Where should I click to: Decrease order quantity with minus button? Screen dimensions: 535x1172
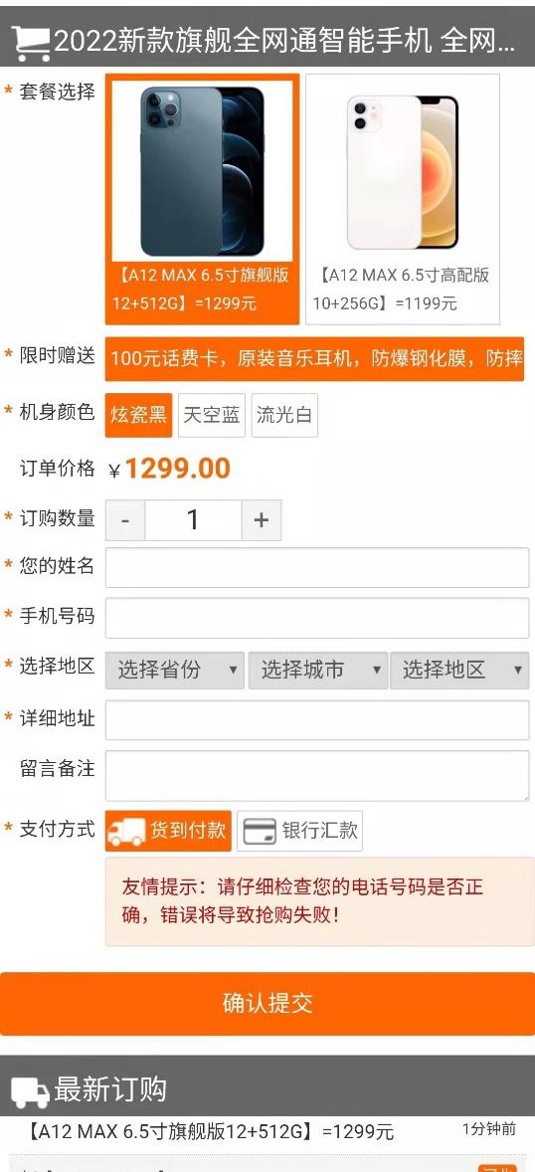125,520
